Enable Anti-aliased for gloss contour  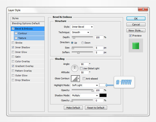pos(84,79)
